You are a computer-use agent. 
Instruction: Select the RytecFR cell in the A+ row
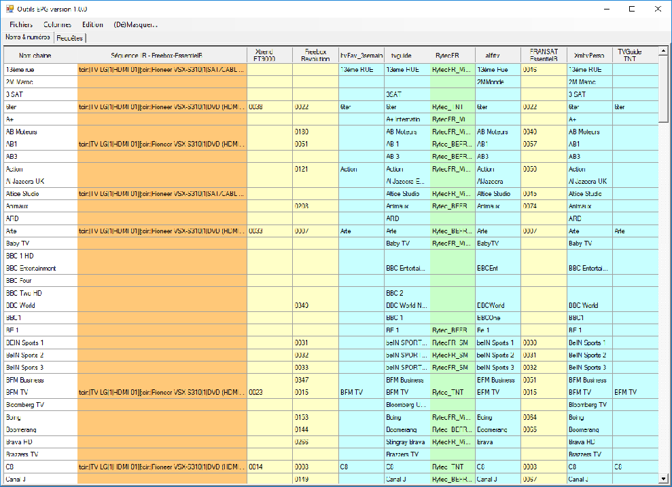453,119
